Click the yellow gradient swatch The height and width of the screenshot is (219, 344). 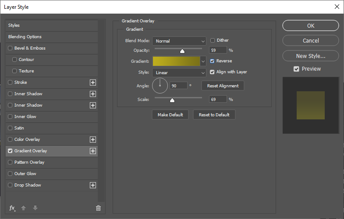[176, 61]
